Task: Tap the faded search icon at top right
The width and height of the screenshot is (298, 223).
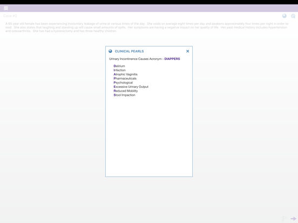Action: pyautogui.click(x=293, y=16)
